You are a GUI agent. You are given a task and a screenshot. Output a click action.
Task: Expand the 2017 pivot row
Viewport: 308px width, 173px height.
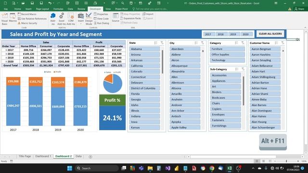[x=6, y=50]
